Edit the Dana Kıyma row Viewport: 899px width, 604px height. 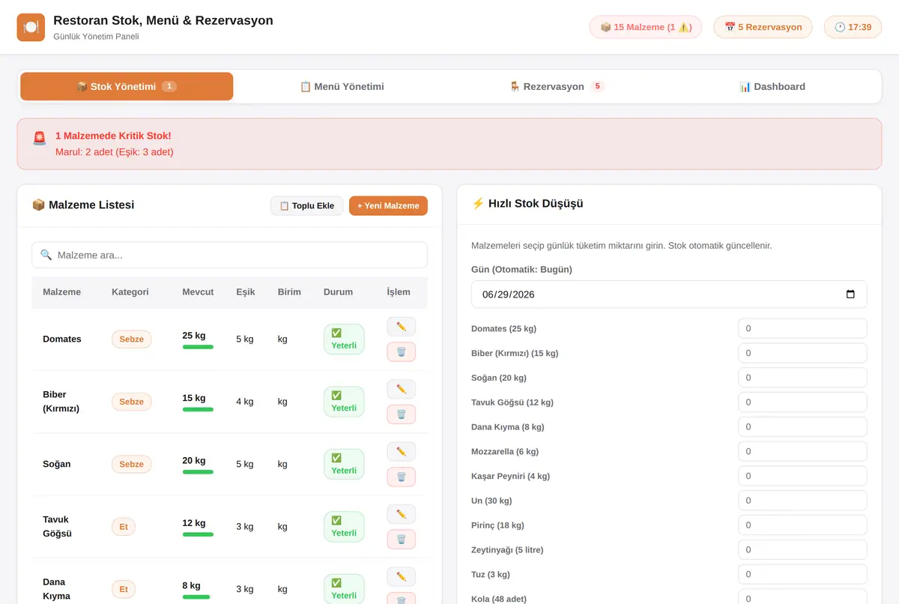(x=401, y=576)
